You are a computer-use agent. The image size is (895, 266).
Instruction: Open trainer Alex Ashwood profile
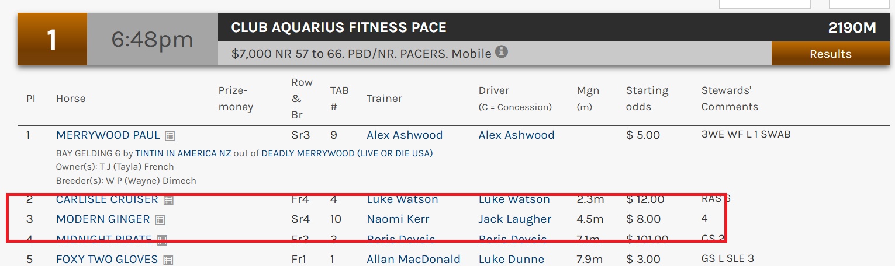(x=405, y=135)
